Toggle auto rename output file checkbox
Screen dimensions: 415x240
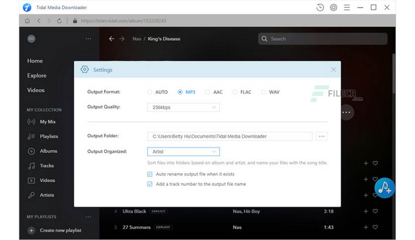point(150,174)
